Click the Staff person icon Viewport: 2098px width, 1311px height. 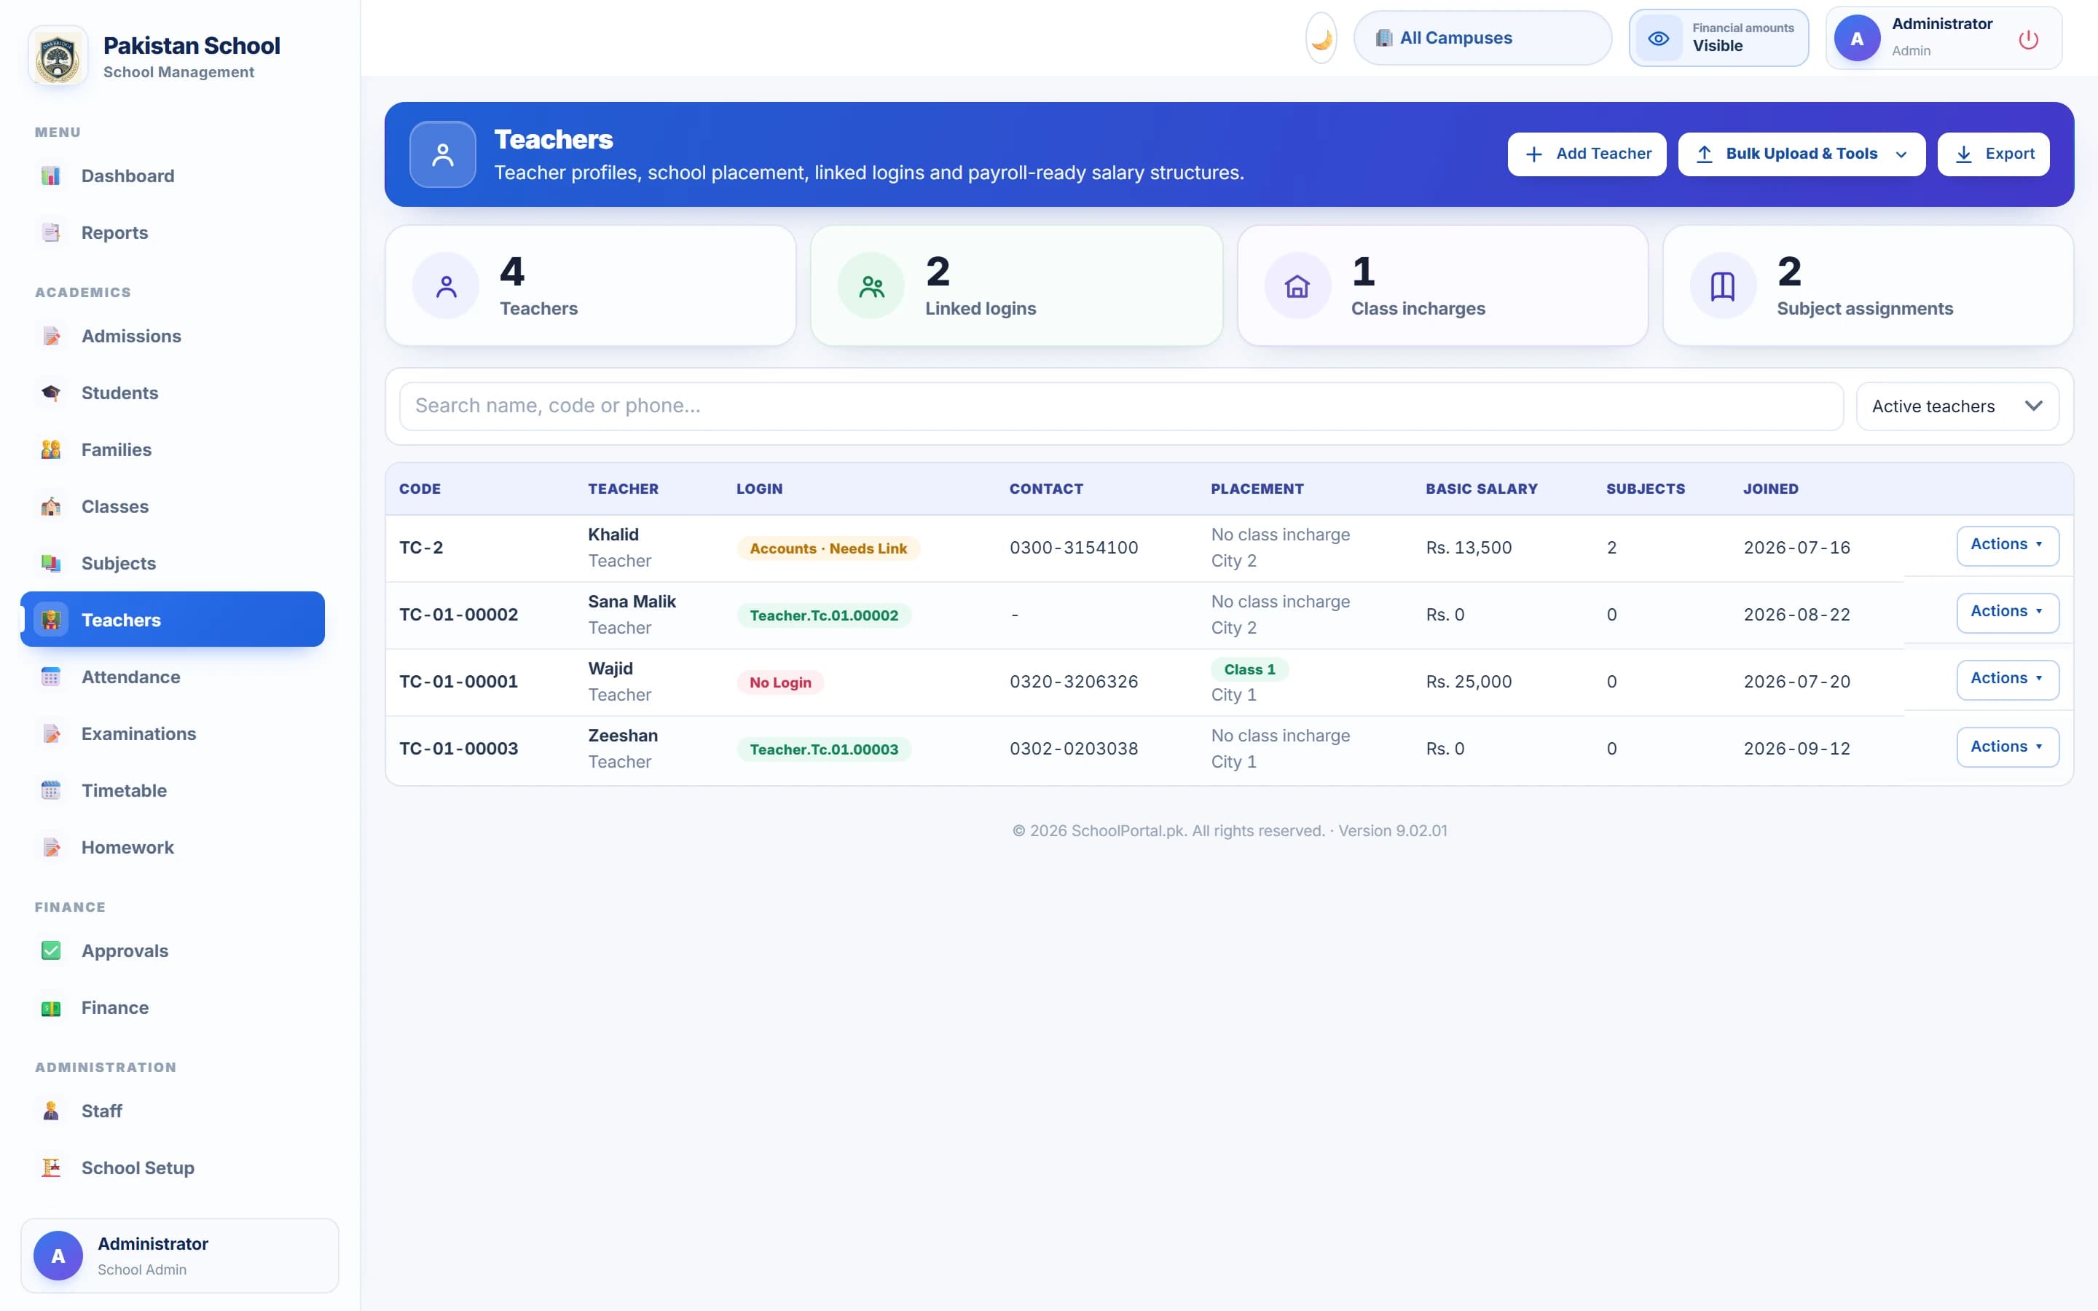click(51, 1111)
